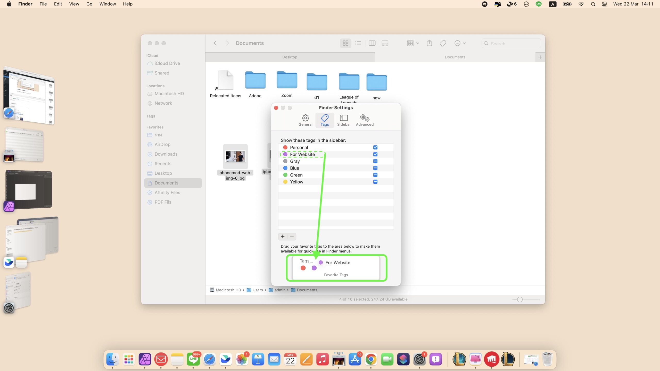Viewport: 660px width, 371px height.
Task: Switch to list view in the toolbar
Action: tap(358, 43)
